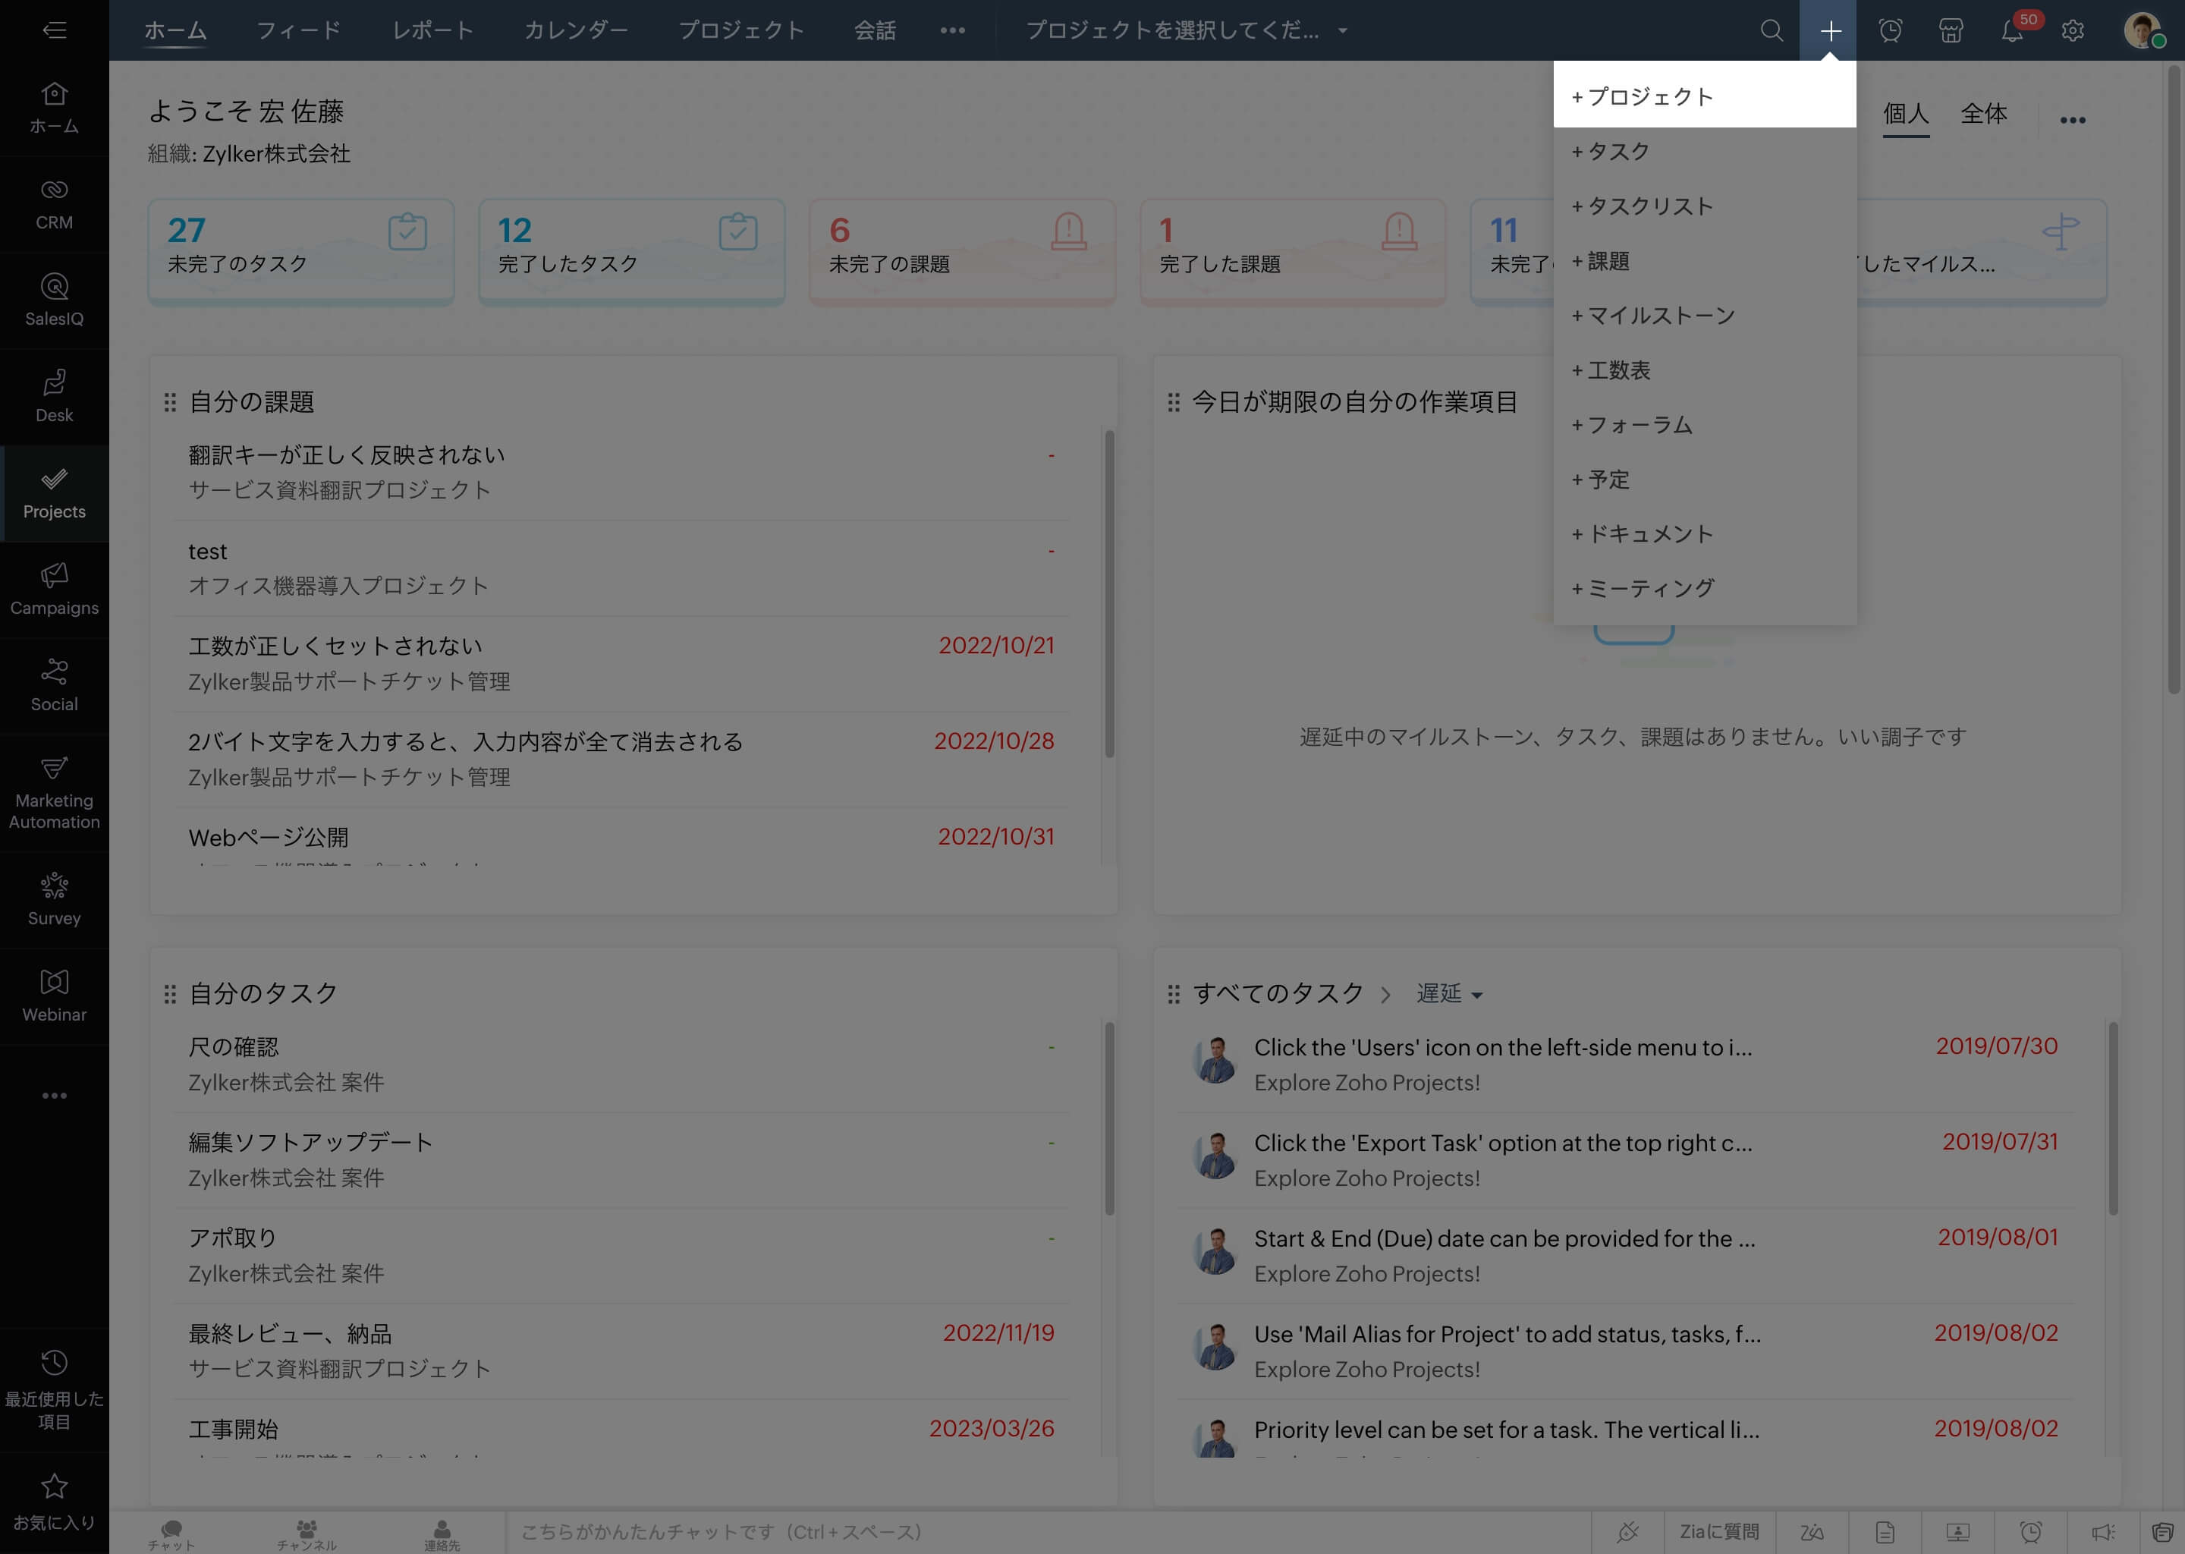Open the 遅延 filter dropdown
The image size is (2185, 1554).
(1448, 994)
